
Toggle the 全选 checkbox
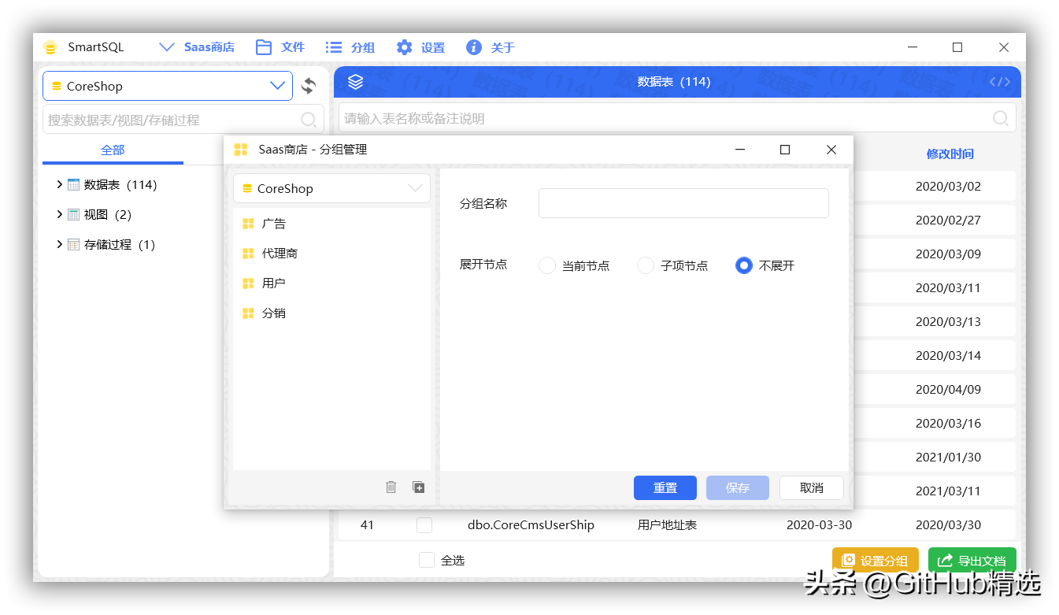(427, 560)
